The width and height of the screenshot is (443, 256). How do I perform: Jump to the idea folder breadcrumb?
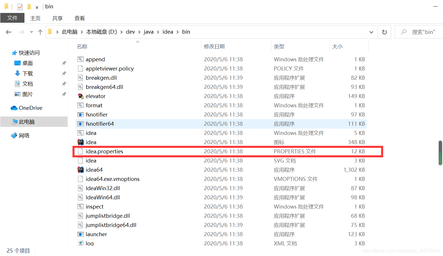(168, 32)
